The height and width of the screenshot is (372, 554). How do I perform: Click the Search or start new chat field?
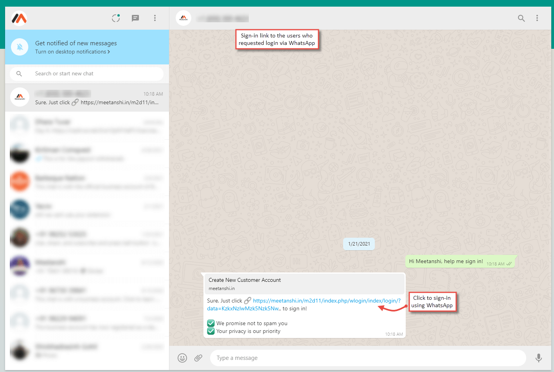click(86, 73)
